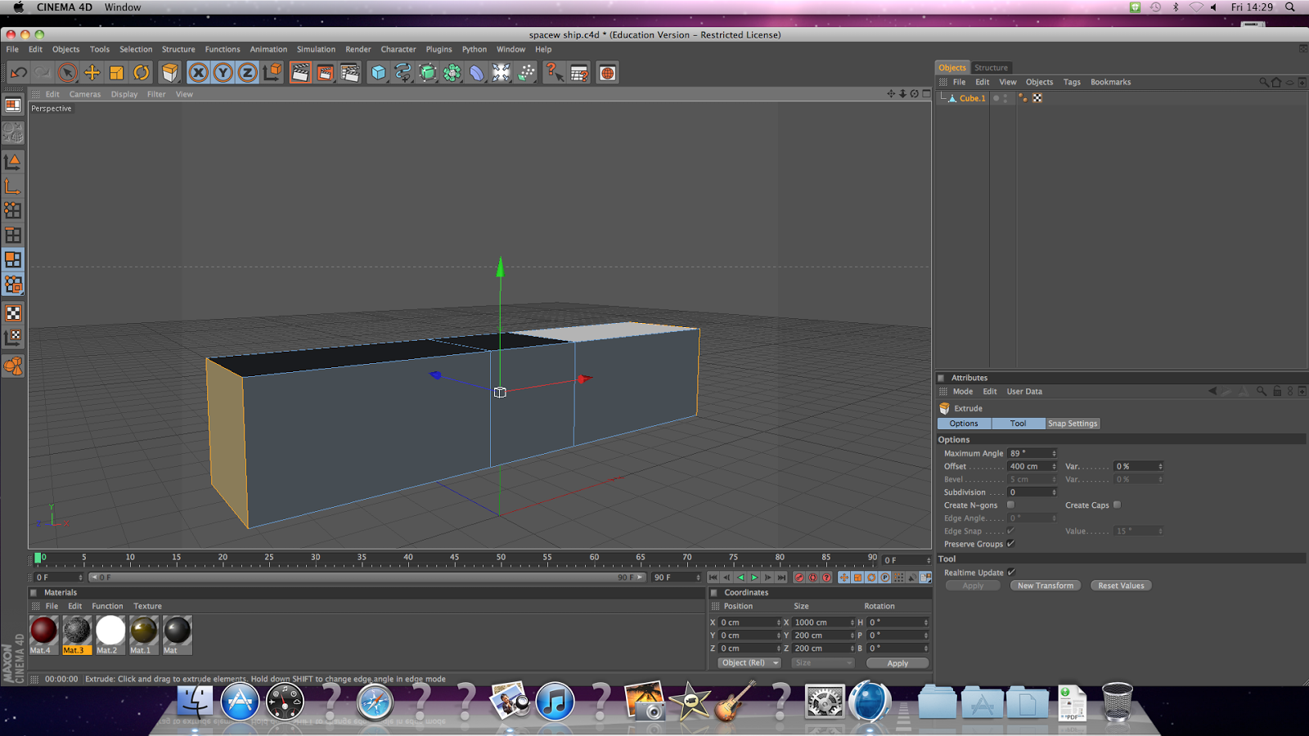The width and height of the screenshot is (1309, 736).
Task: Add a Cube primitive from toolbar
Action: click(378, 73)
